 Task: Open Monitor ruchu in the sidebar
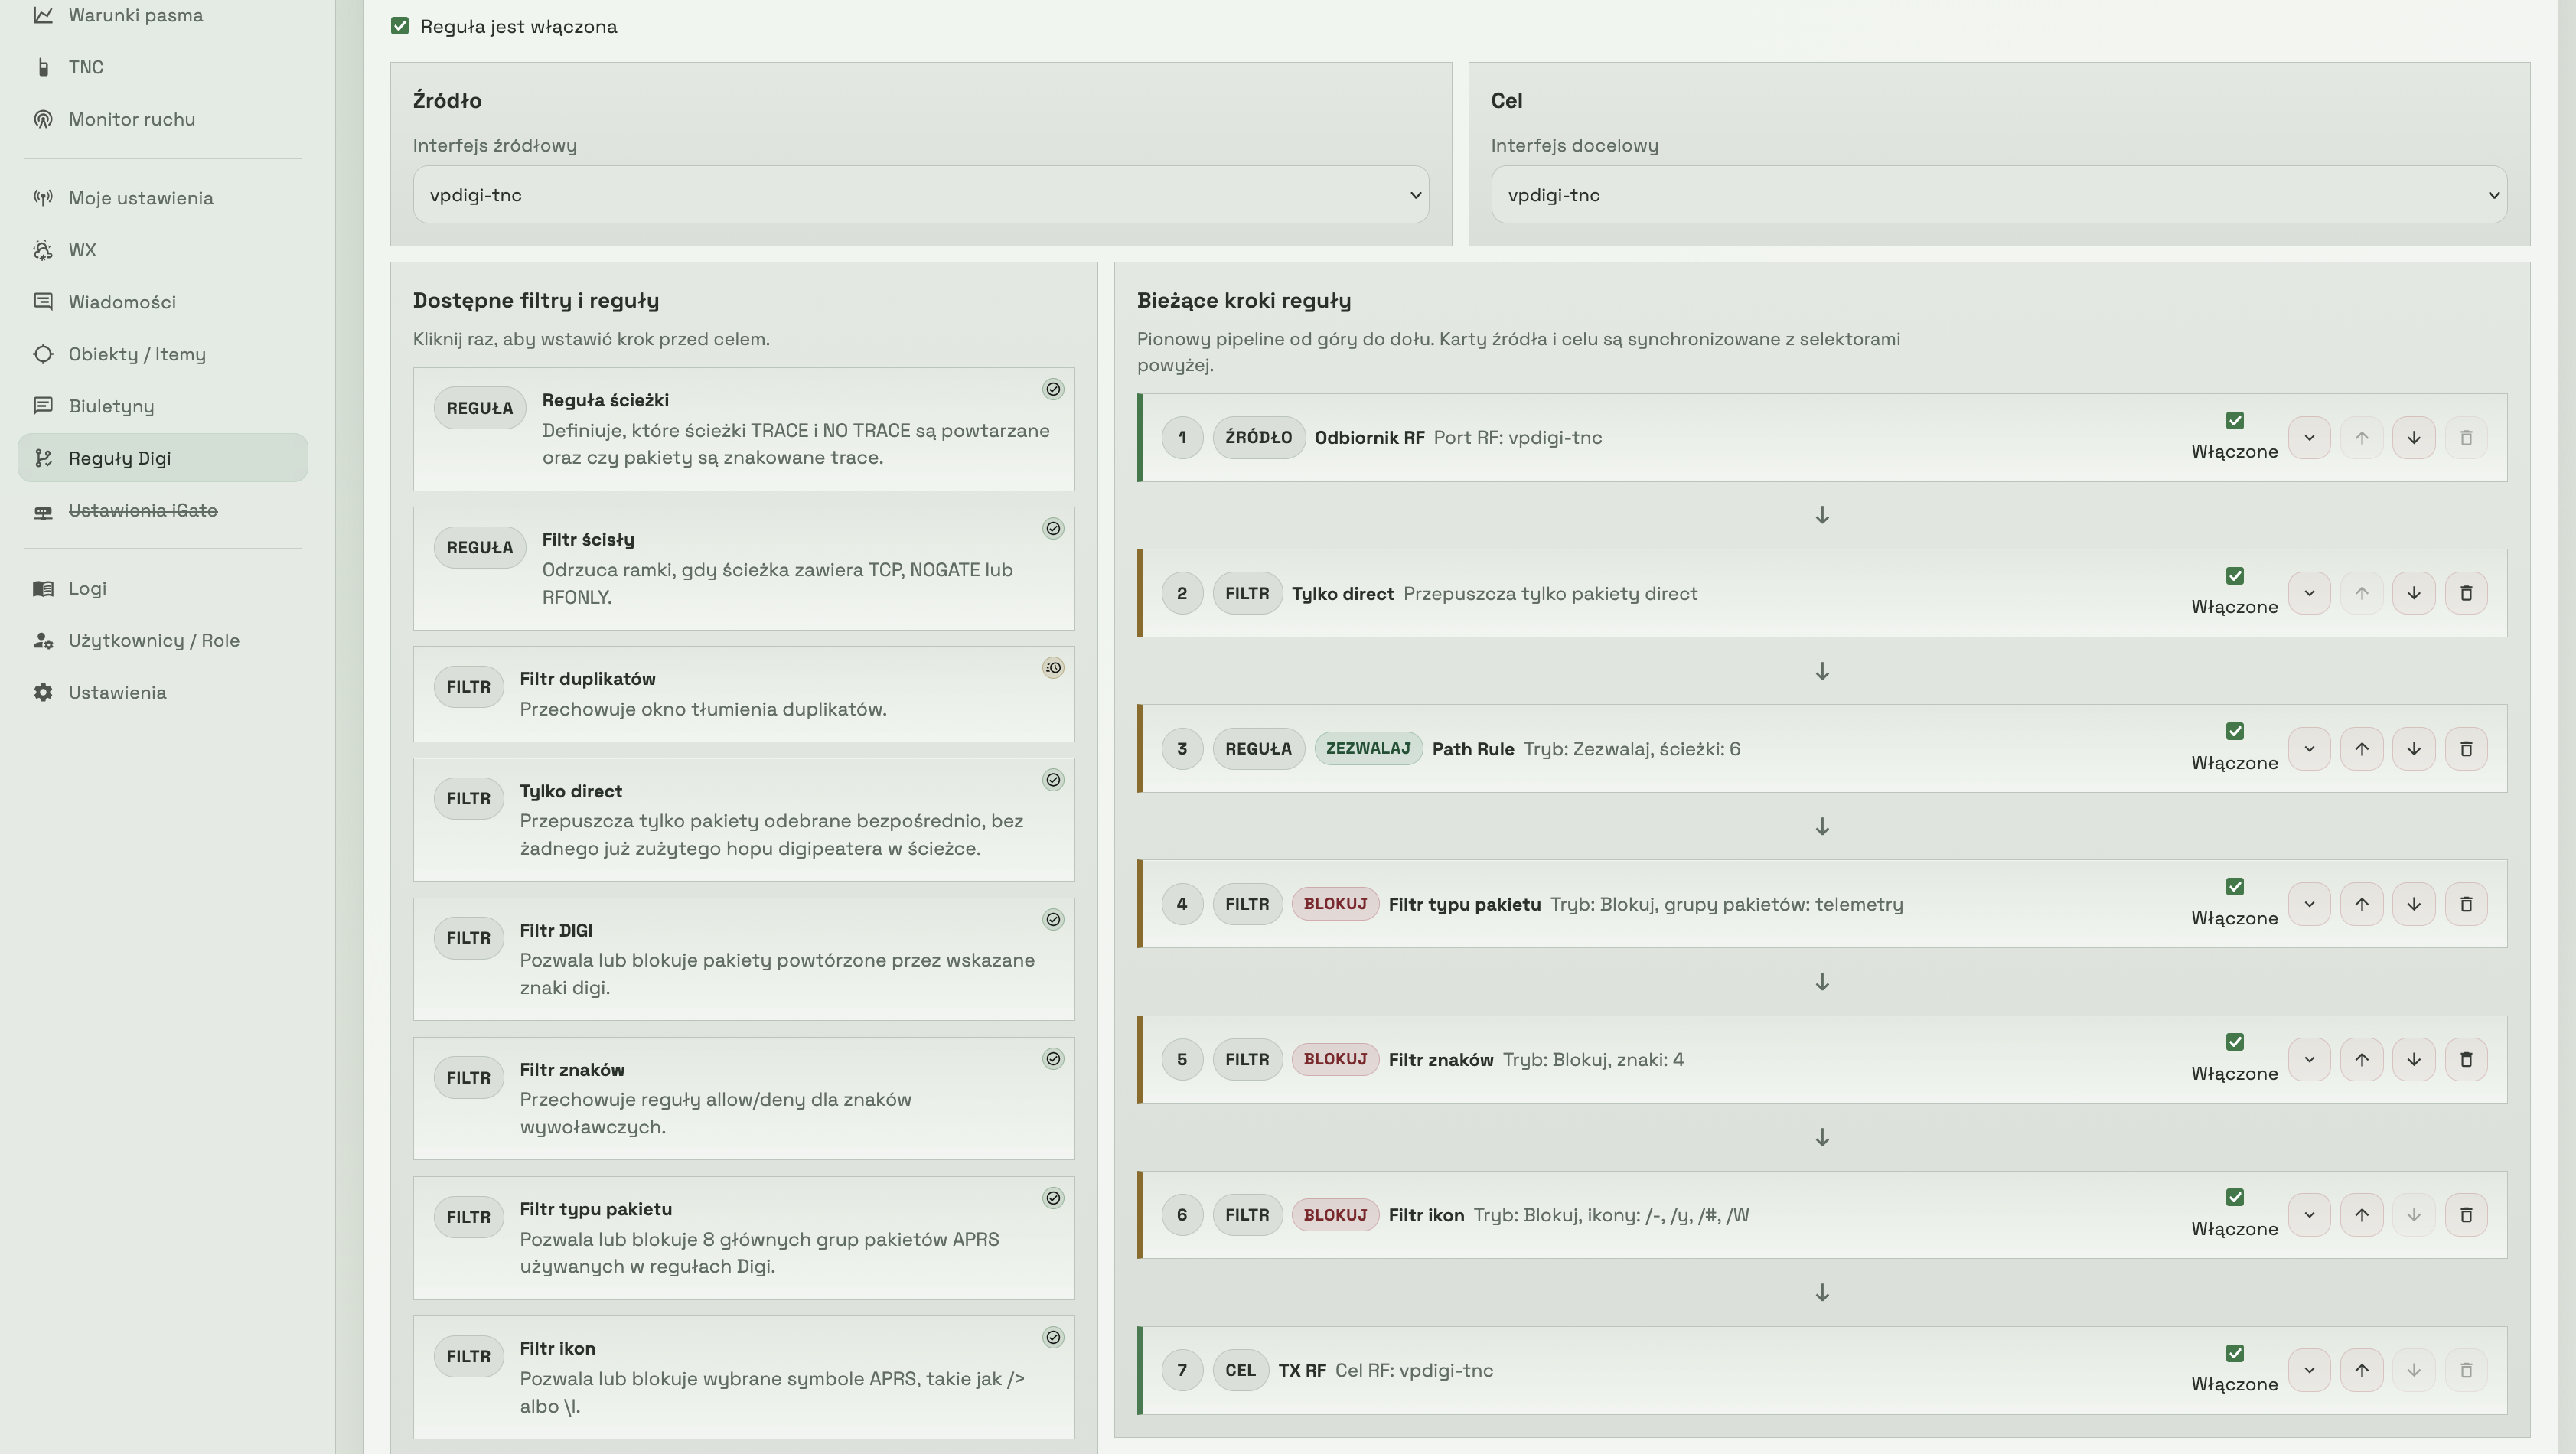click(131, 119)
